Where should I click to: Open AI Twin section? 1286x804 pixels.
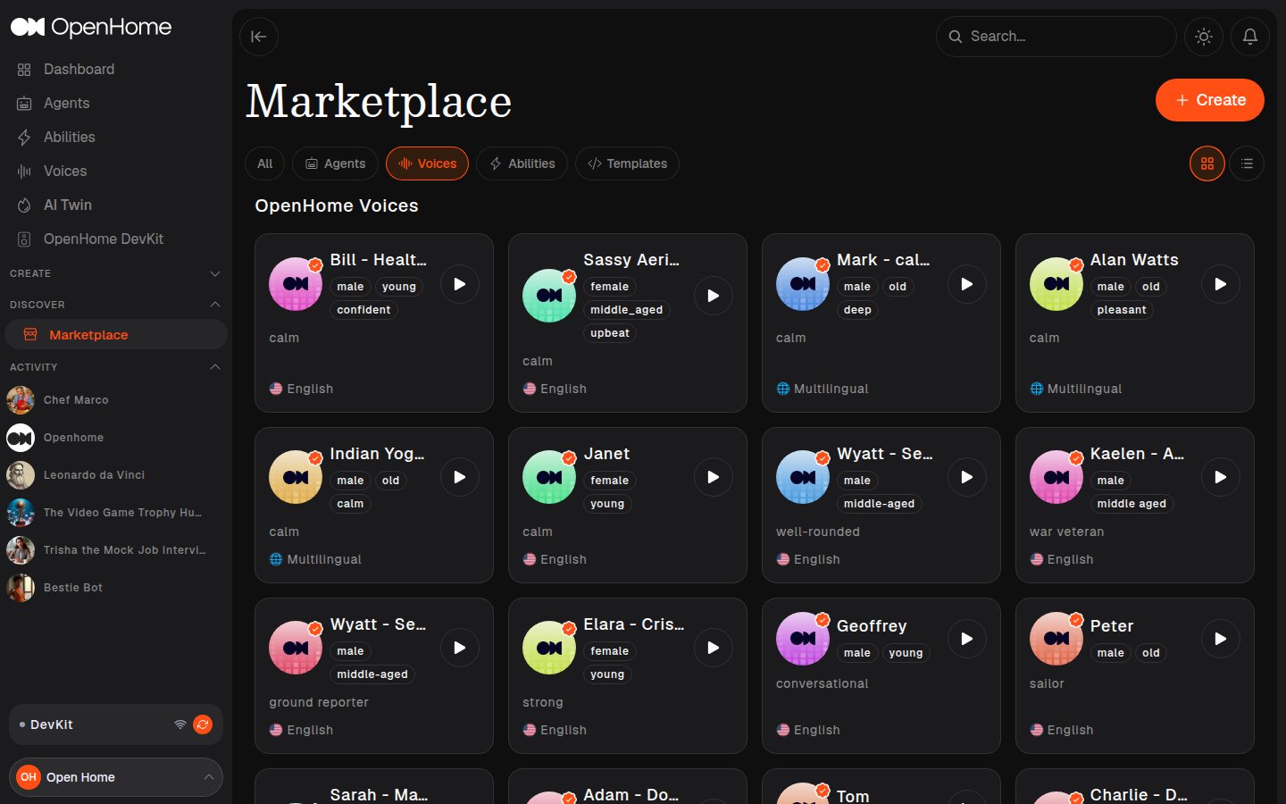(116, 205)
